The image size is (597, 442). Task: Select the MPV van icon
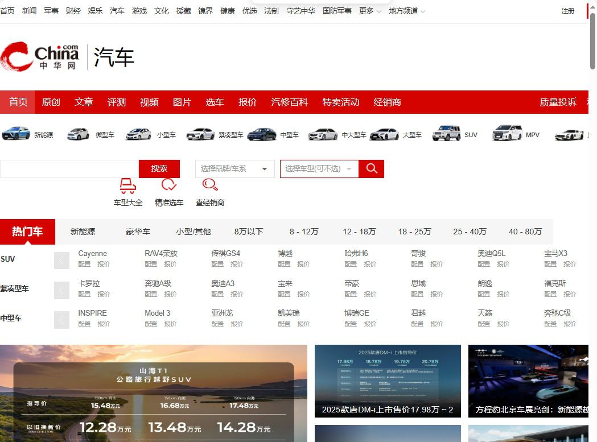(x=507, y=133)
